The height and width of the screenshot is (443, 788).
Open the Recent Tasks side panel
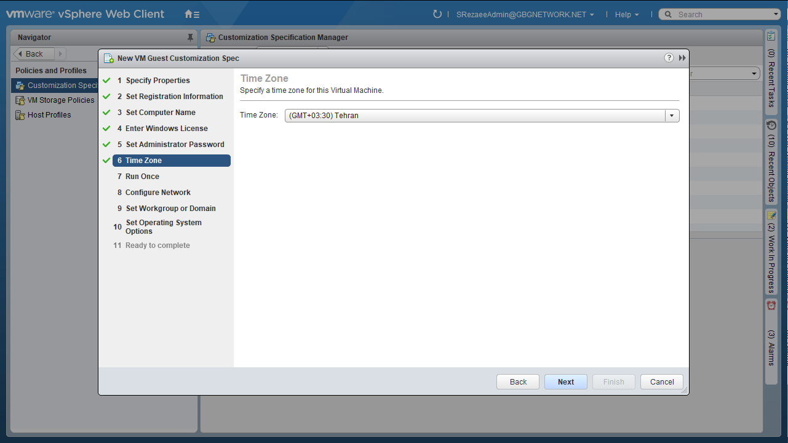click(771, 71)
